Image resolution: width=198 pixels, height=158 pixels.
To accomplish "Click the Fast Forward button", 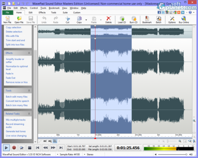I will (x=53, y=148).
